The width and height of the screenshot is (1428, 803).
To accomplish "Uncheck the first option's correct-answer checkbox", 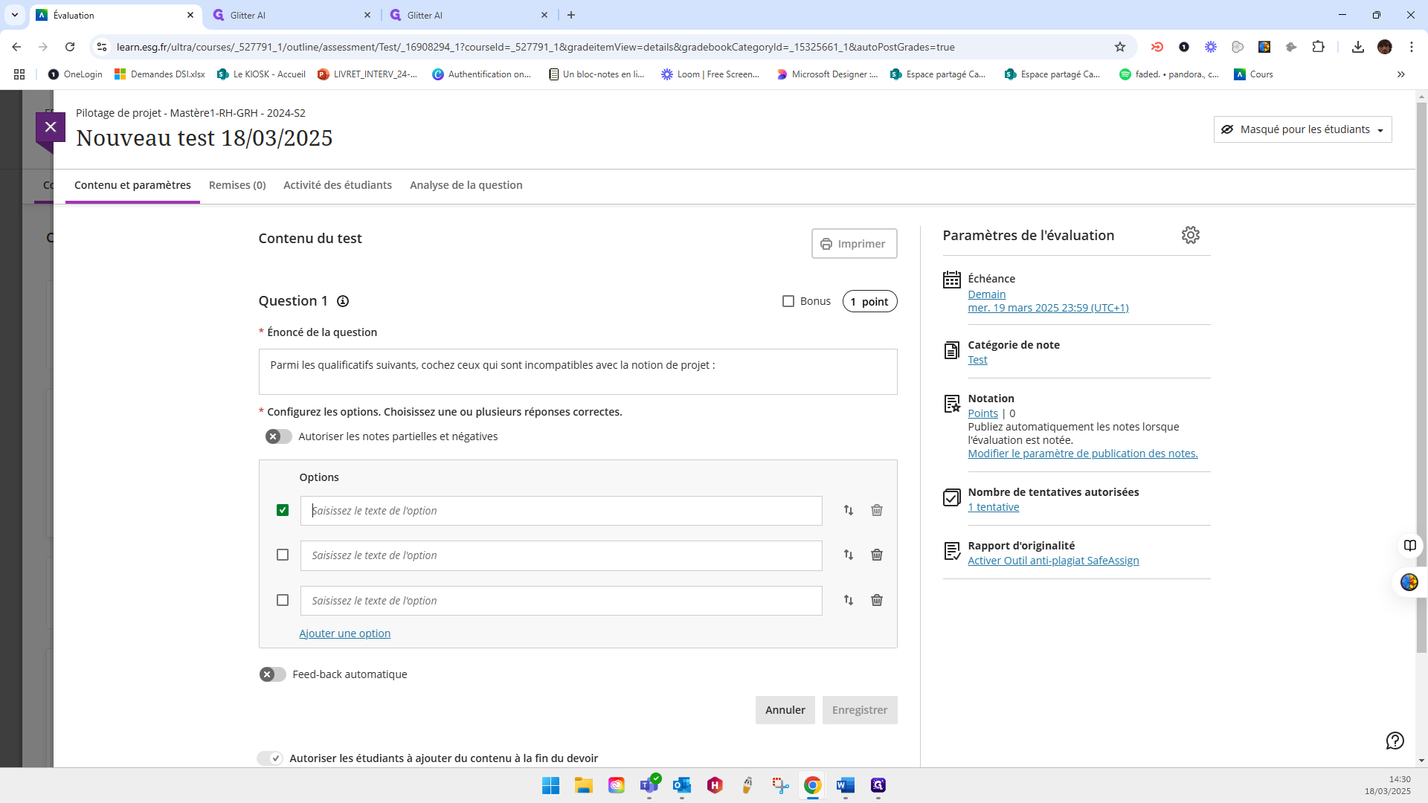I will [x=283, y=510].
